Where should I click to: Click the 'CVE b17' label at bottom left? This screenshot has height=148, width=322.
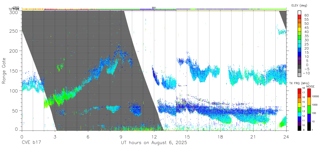[x=31, y=143]
